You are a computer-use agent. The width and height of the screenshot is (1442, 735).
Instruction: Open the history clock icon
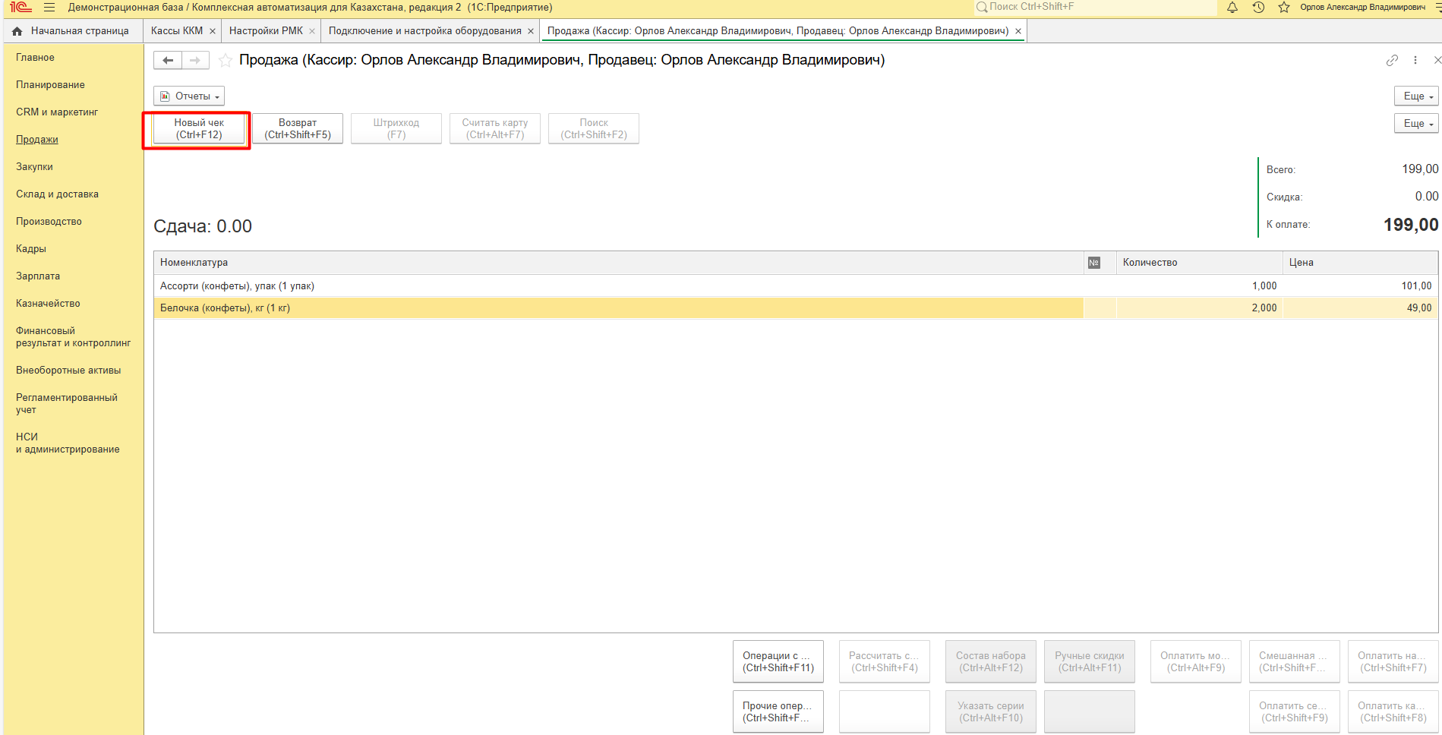pyautogui.click(x=1258, y=8)
